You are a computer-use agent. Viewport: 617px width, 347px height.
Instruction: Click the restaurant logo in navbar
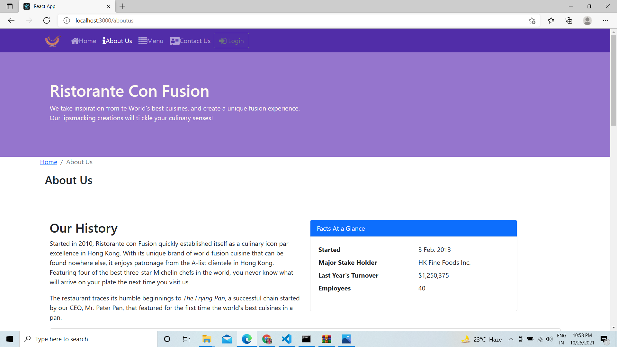click(53, 41)
